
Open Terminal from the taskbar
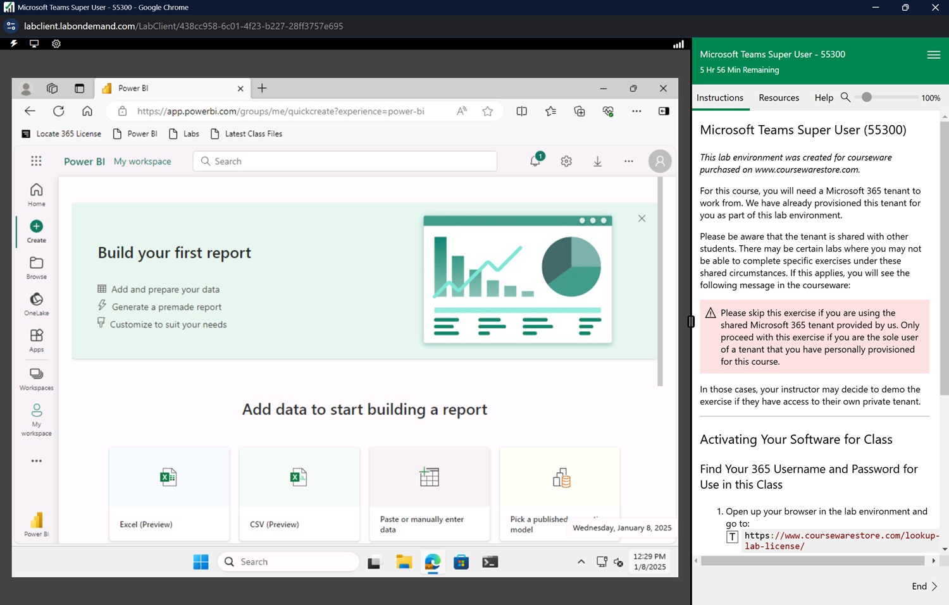pyautogui.click(x=490, y=562)
